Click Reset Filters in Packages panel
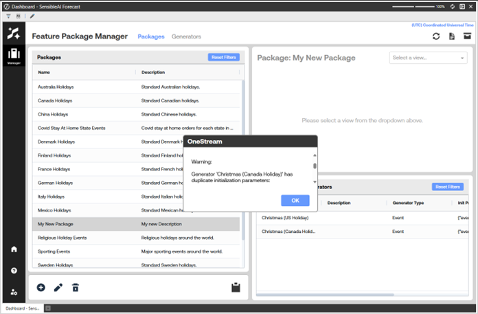Viewport: 478px width, 314px height. pyautogui.click(x=224, y=57)
